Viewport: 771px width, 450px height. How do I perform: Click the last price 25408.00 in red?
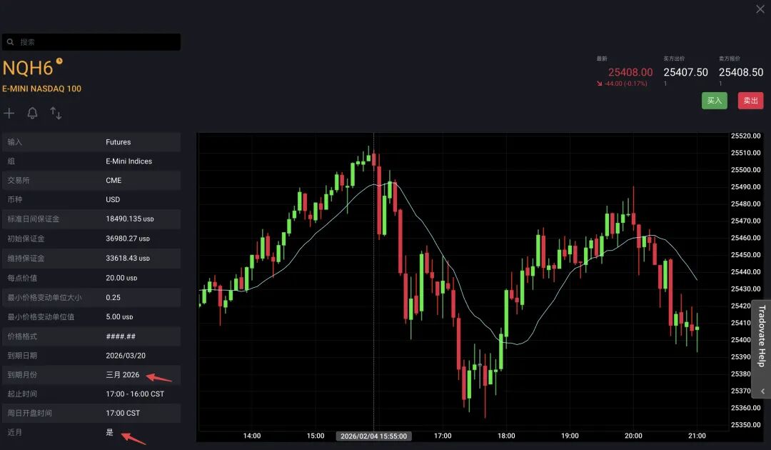pyautogui.click(x=630, y=72)
